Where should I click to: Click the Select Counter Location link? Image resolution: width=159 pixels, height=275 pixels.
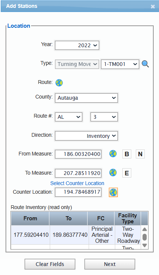pos(77,183)
